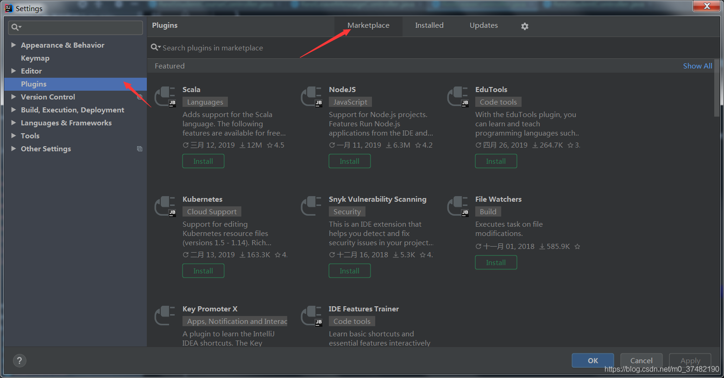This screenshot has height=378, width=724.
Task: Open the Key Promoter X plugin title
Action: pyautogui.click(x=210, y=309)
